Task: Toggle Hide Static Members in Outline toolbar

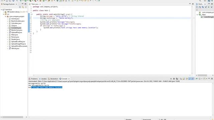Action: (x=206, y=7)
